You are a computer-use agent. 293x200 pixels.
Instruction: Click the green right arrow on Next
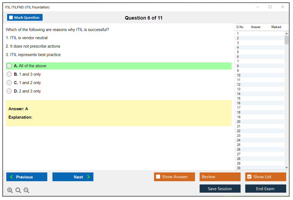tap(89, 177)
